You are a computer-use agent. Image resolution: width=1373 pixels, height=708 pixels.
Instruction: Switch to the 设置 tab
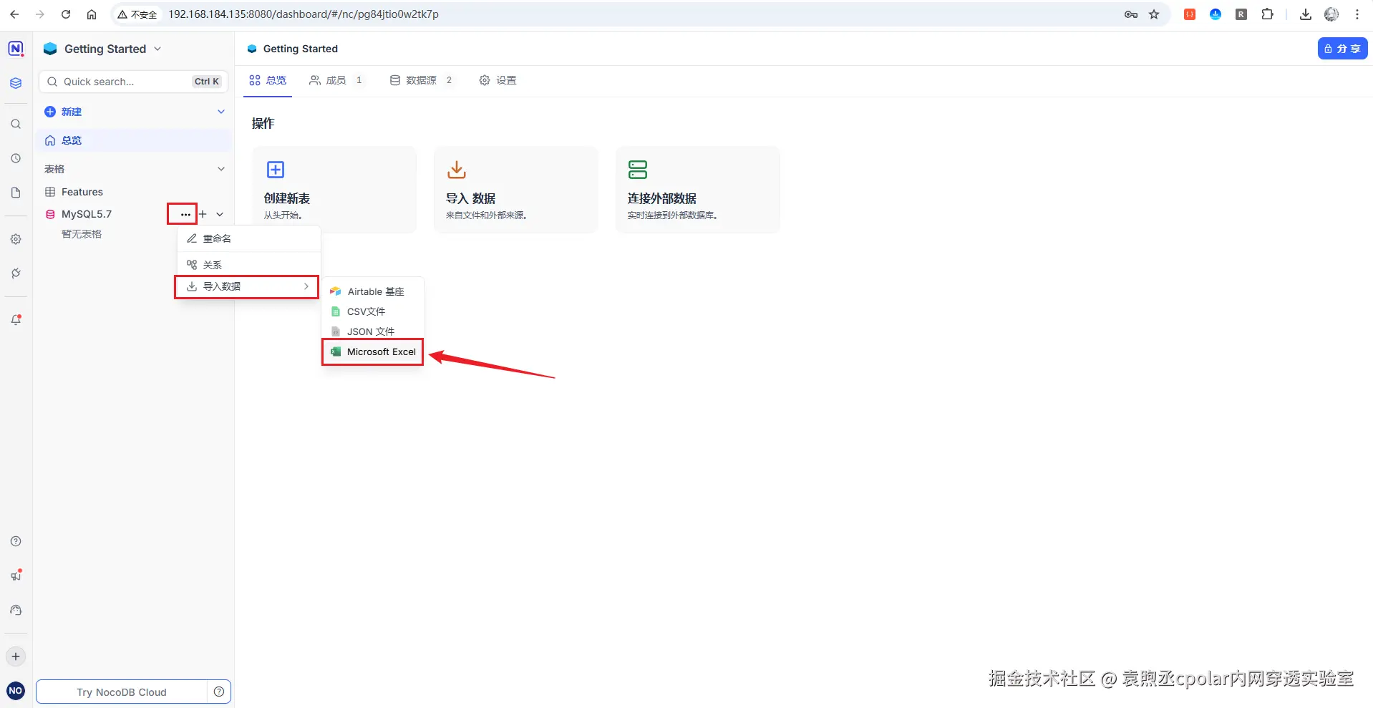click(498, 80)
